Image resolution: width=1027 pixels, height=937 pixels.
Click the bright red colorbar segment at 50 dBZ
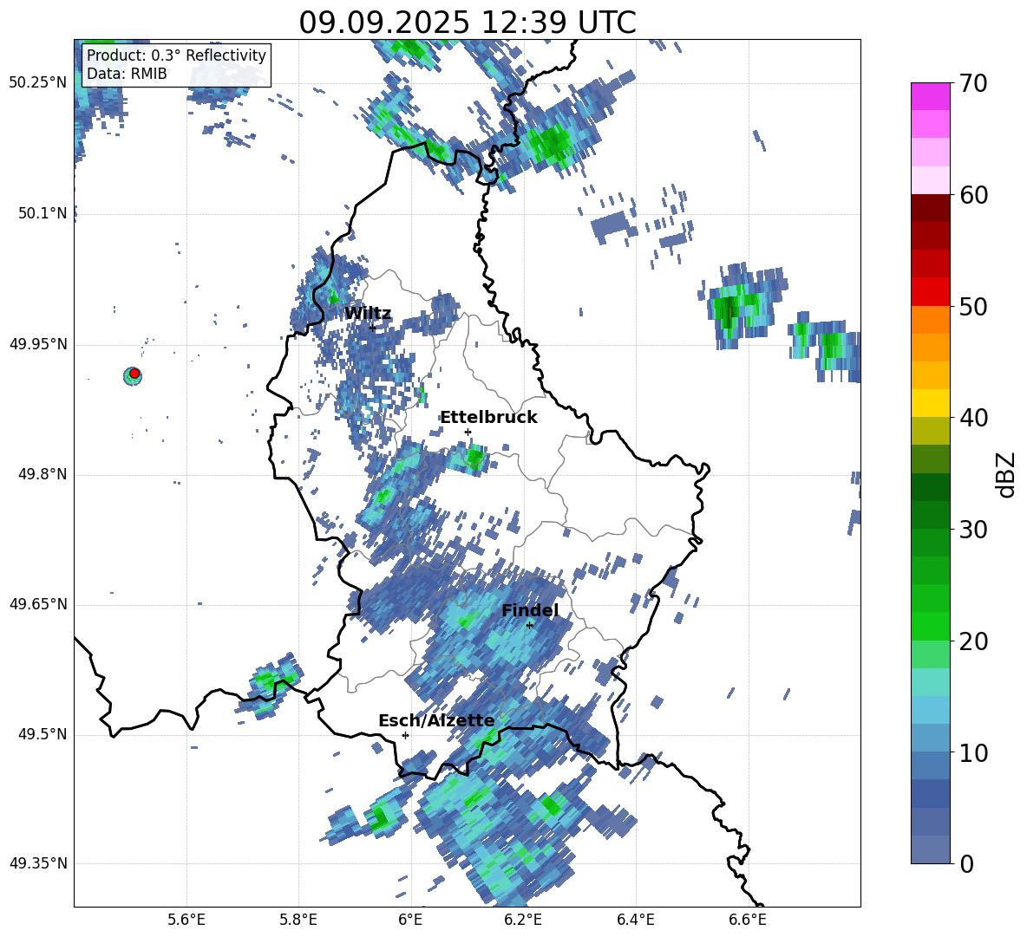(x=930, y=292)
